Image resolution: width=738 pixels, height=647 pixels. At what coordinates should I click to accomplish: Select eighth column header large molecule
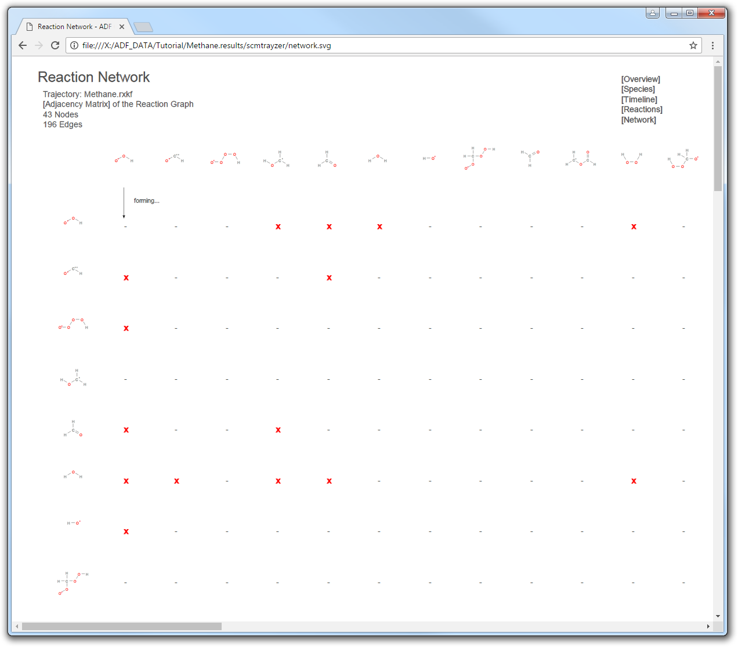pyautogui.click(x=479, y=158)
